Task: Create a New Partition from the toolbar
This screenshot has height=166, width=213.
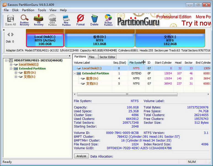Action: 66,20
